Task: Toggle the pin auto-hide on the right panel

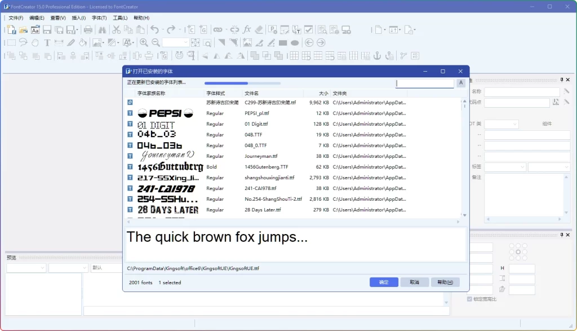Action: click(x=561, y=80)
